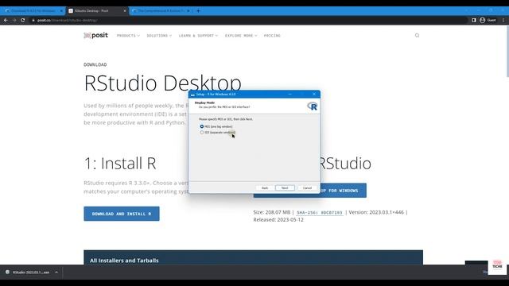Switch to the Comprehensive R Archive tab

tap(161, 10)
